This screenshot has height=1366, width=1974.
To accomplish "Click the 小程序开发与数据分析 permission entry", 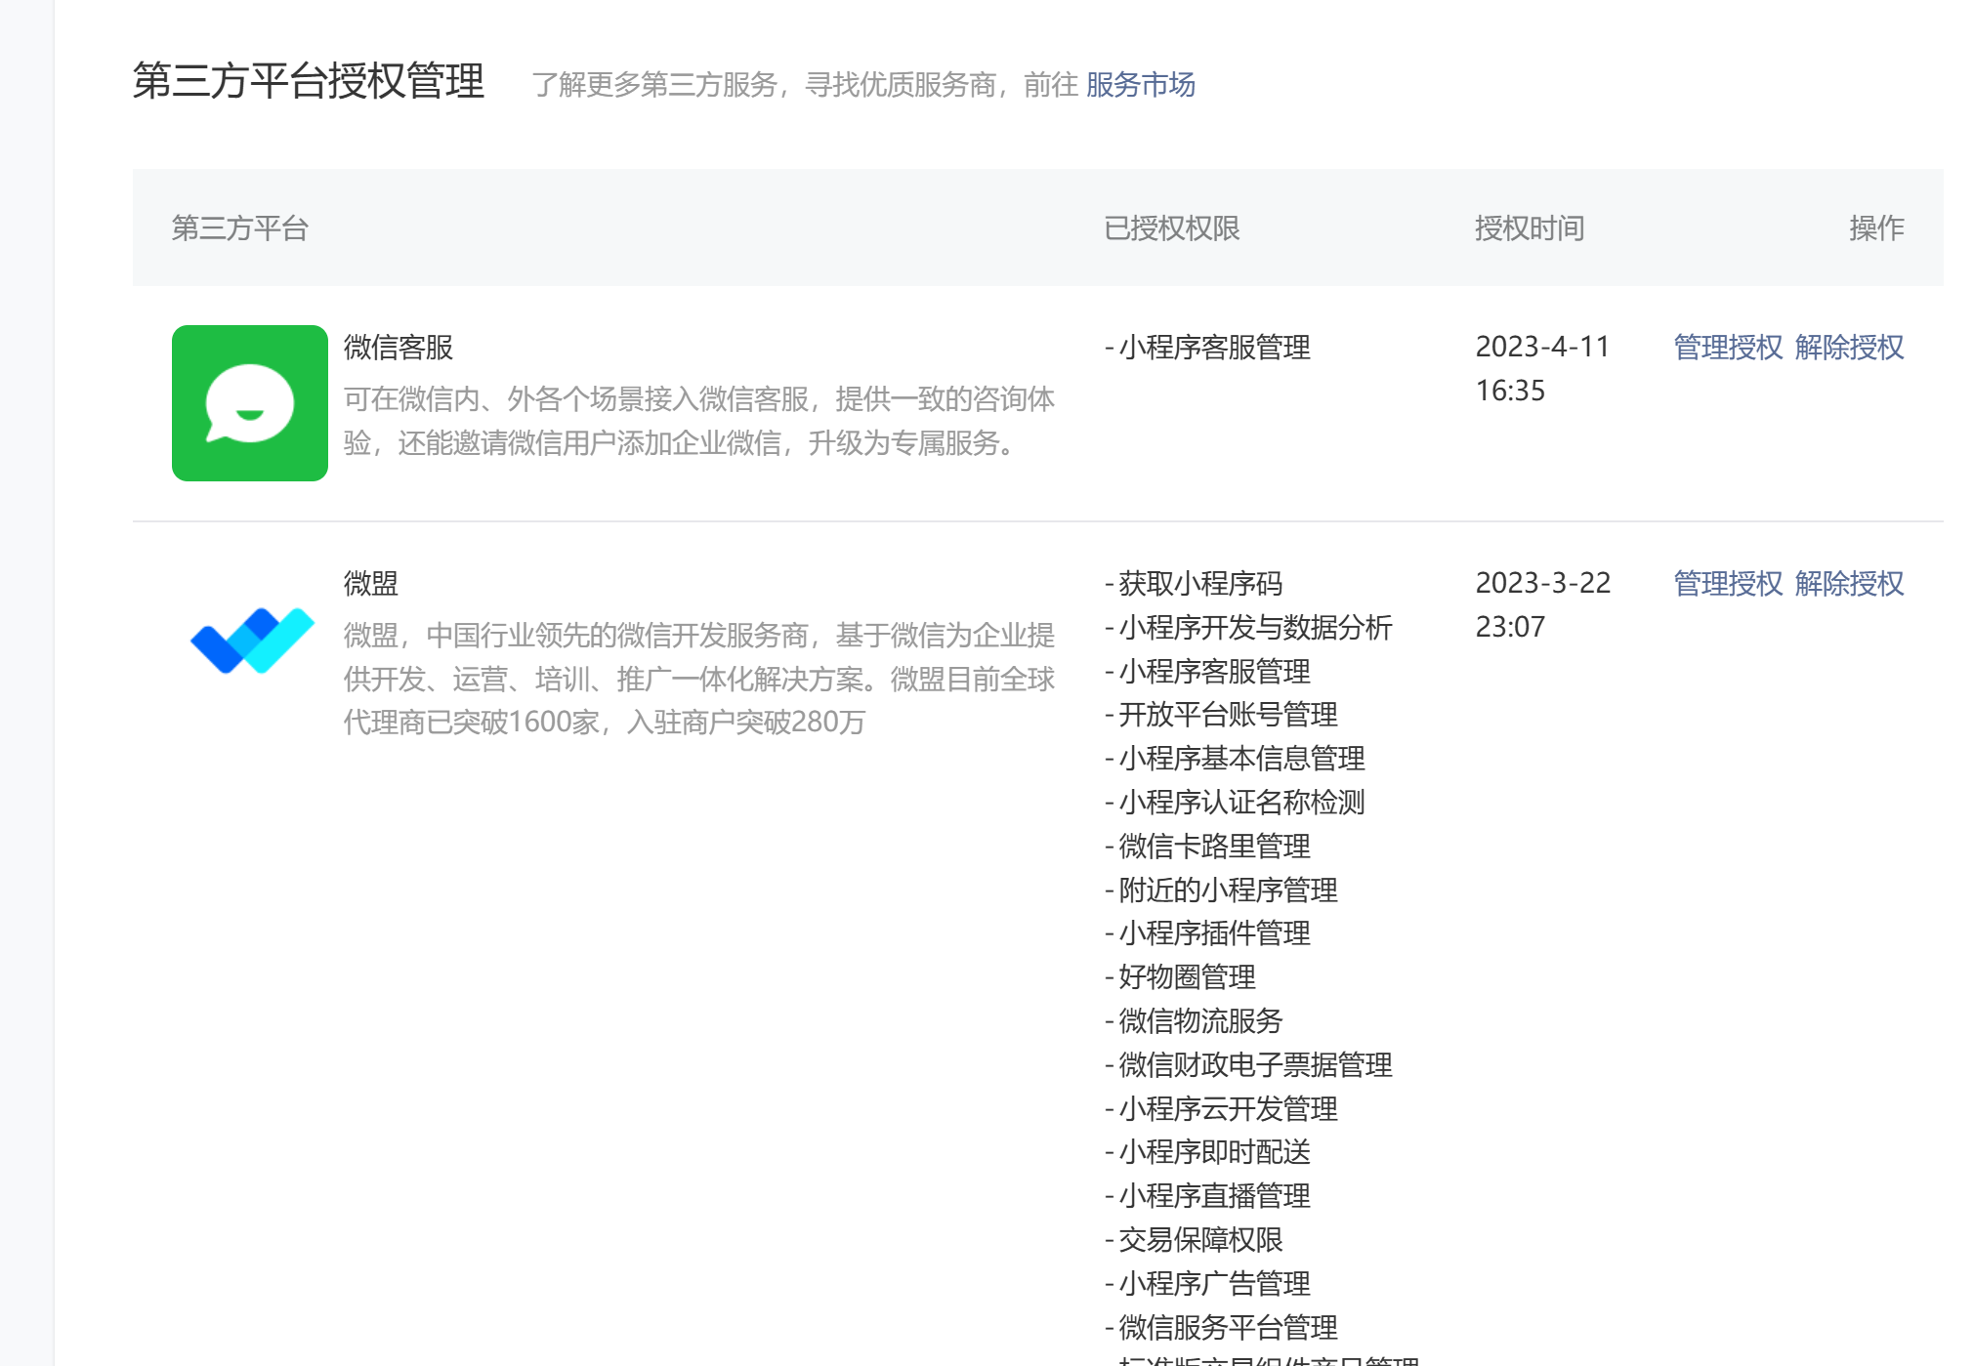I will (x=1254, y=627).
